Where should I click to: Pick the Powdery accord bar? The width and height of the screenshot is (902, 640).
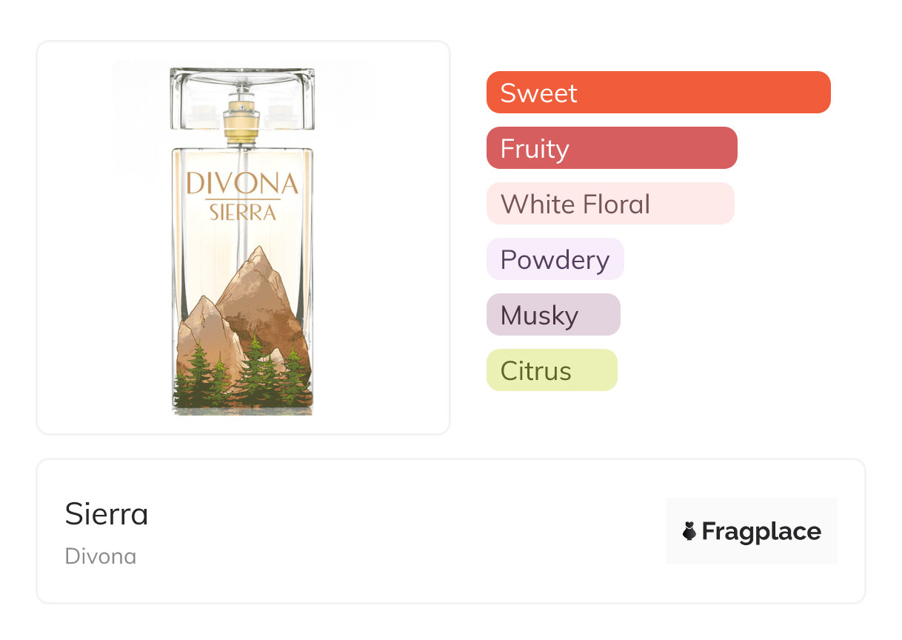(x=555, y=259)
